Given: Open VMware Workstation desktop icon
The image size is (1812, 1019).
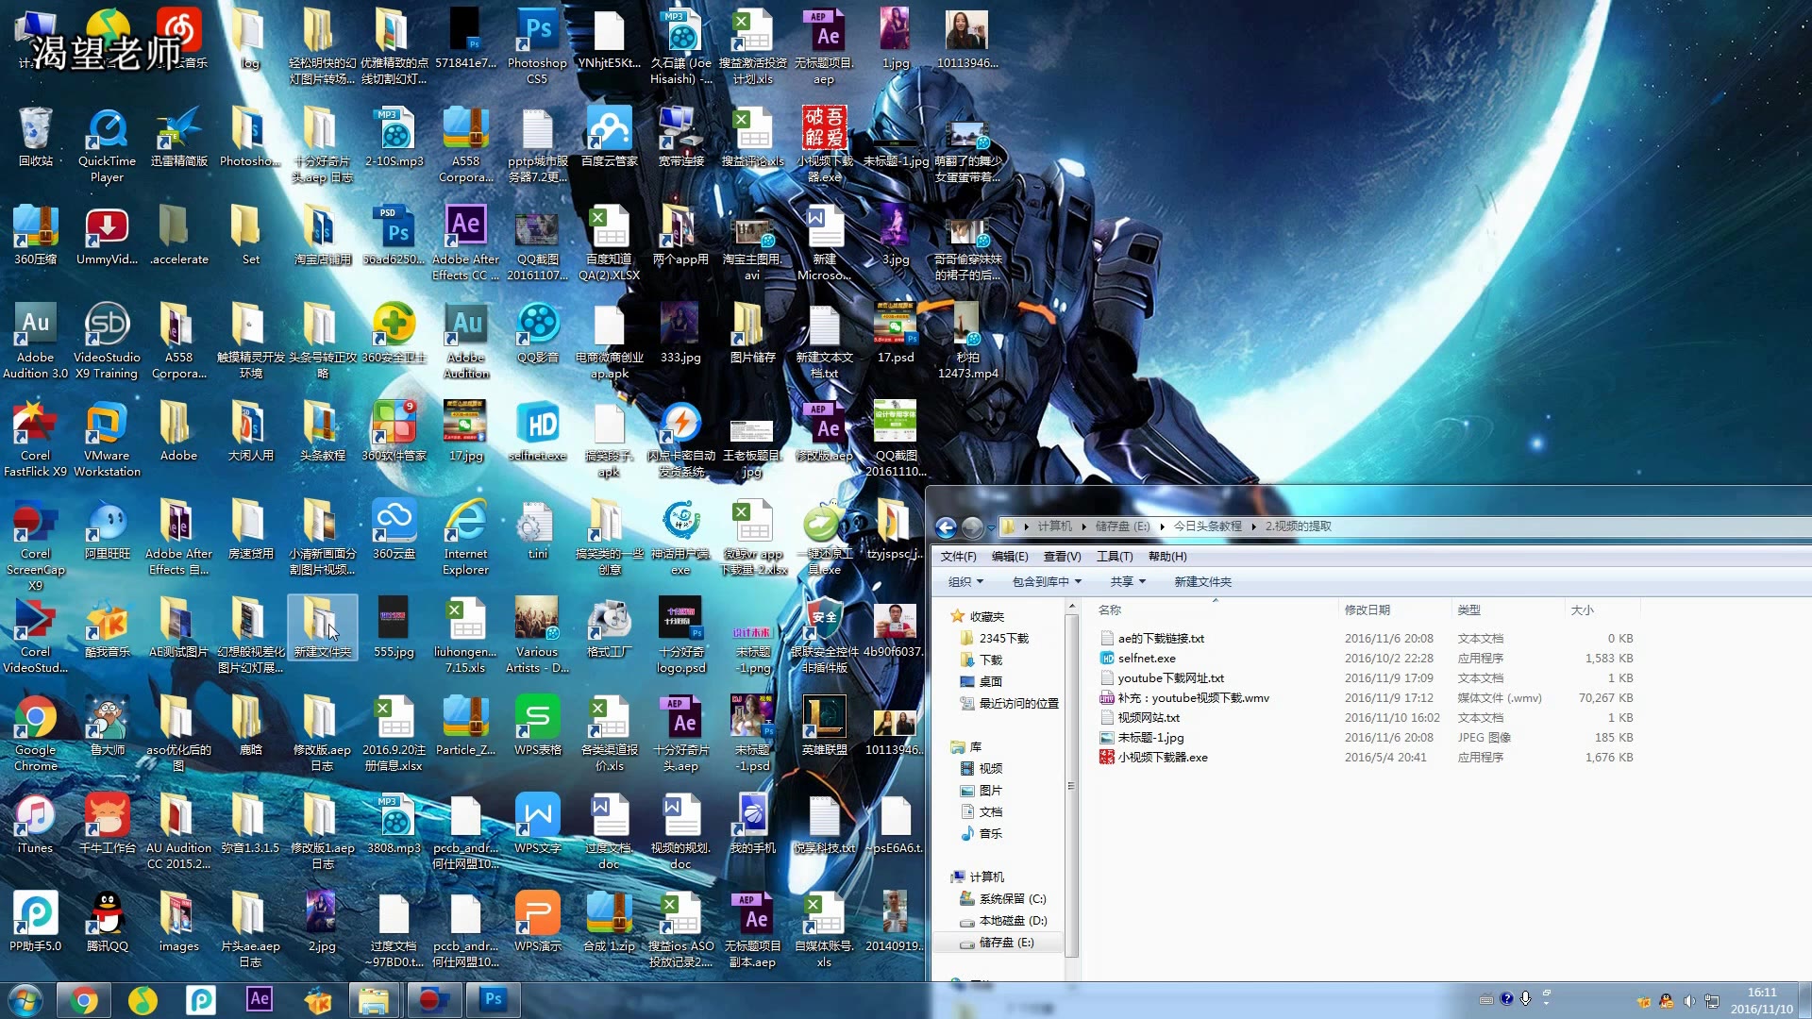Looking at the screenshot, I should [107, 438].
